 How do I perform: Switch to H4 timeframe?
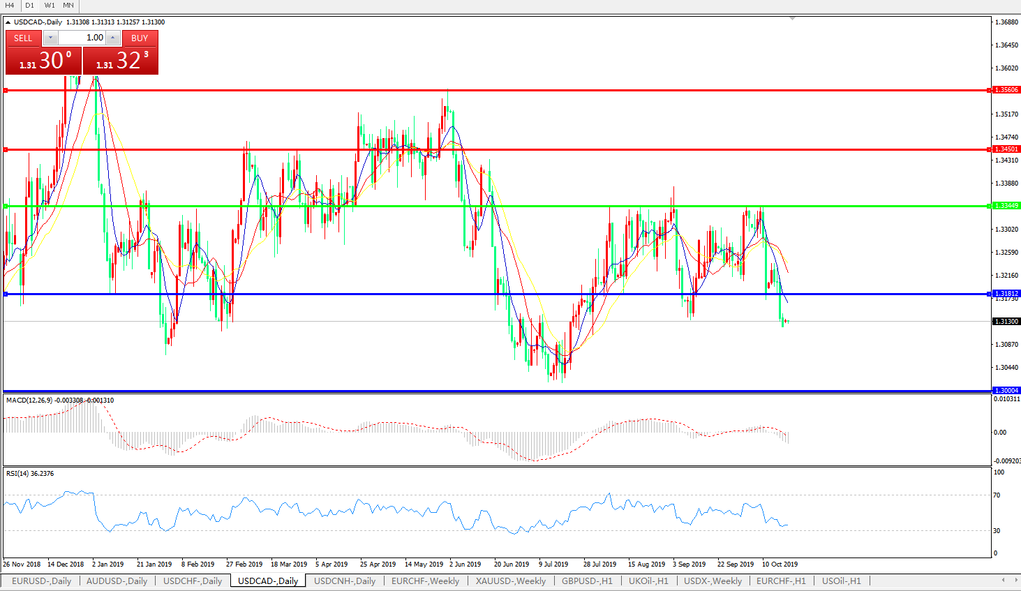point(10,5)
